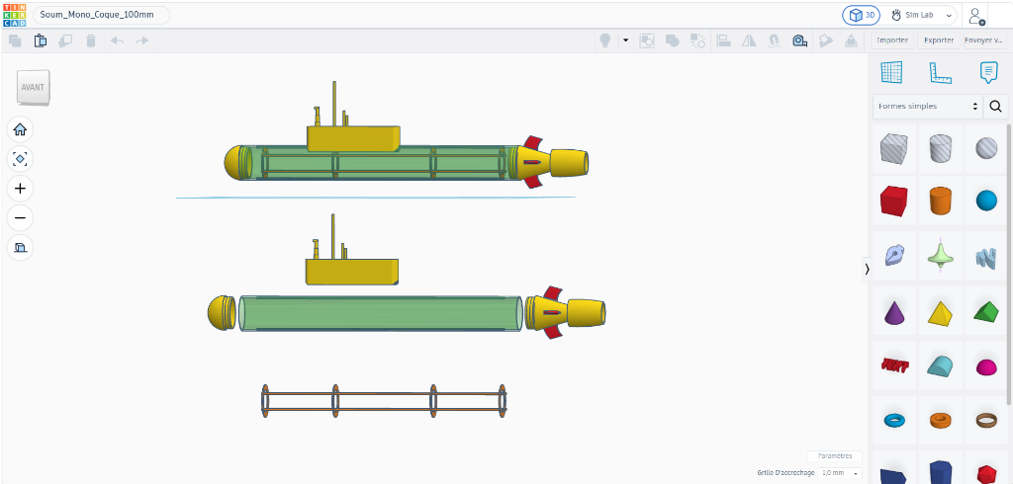Select the separate yellow conning tower part
1013x484 pixels.
pos(351,271)
